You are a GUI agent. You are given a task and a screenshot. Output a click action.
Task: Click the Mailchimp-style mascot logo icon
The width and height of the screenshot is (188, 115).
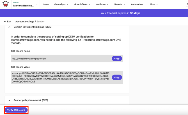tap(6, 4)
